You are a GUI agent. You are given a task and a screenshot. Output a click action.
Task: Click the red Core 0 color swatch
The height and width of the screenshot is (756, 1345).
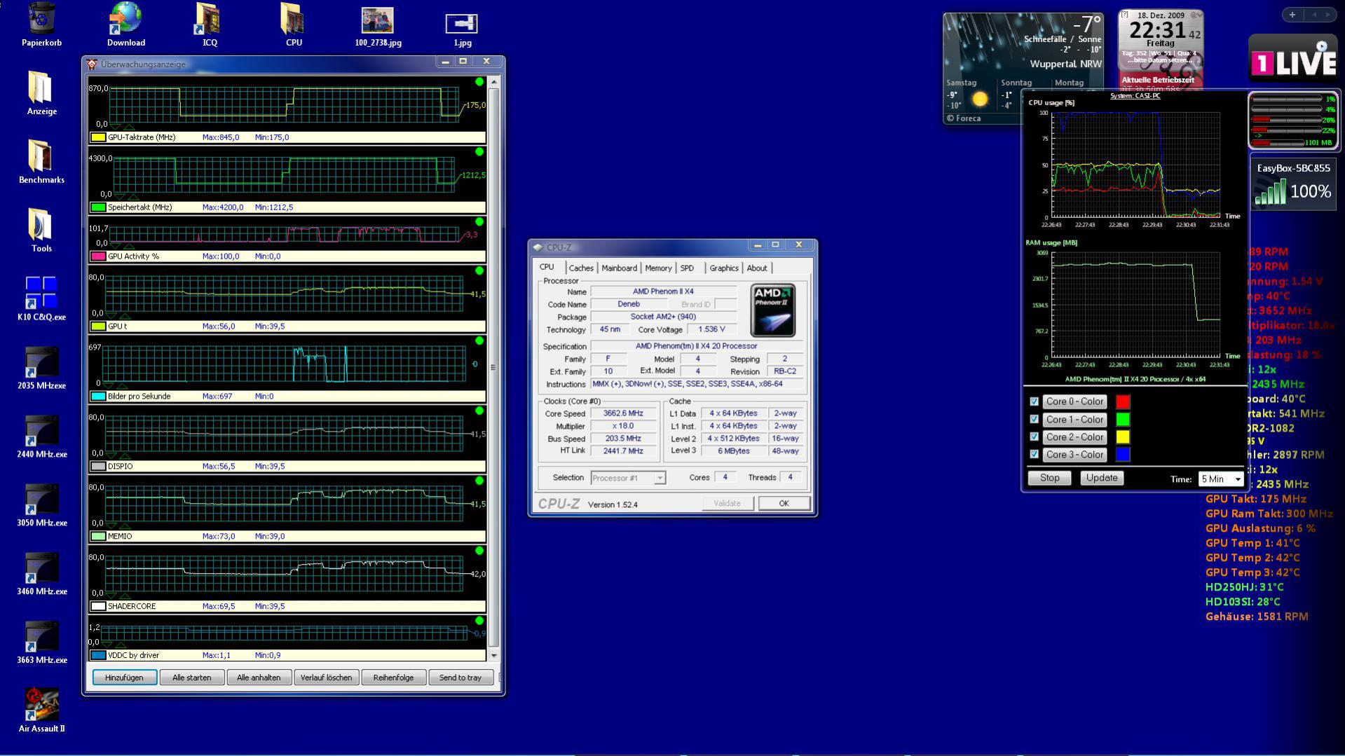(1123, 402)
